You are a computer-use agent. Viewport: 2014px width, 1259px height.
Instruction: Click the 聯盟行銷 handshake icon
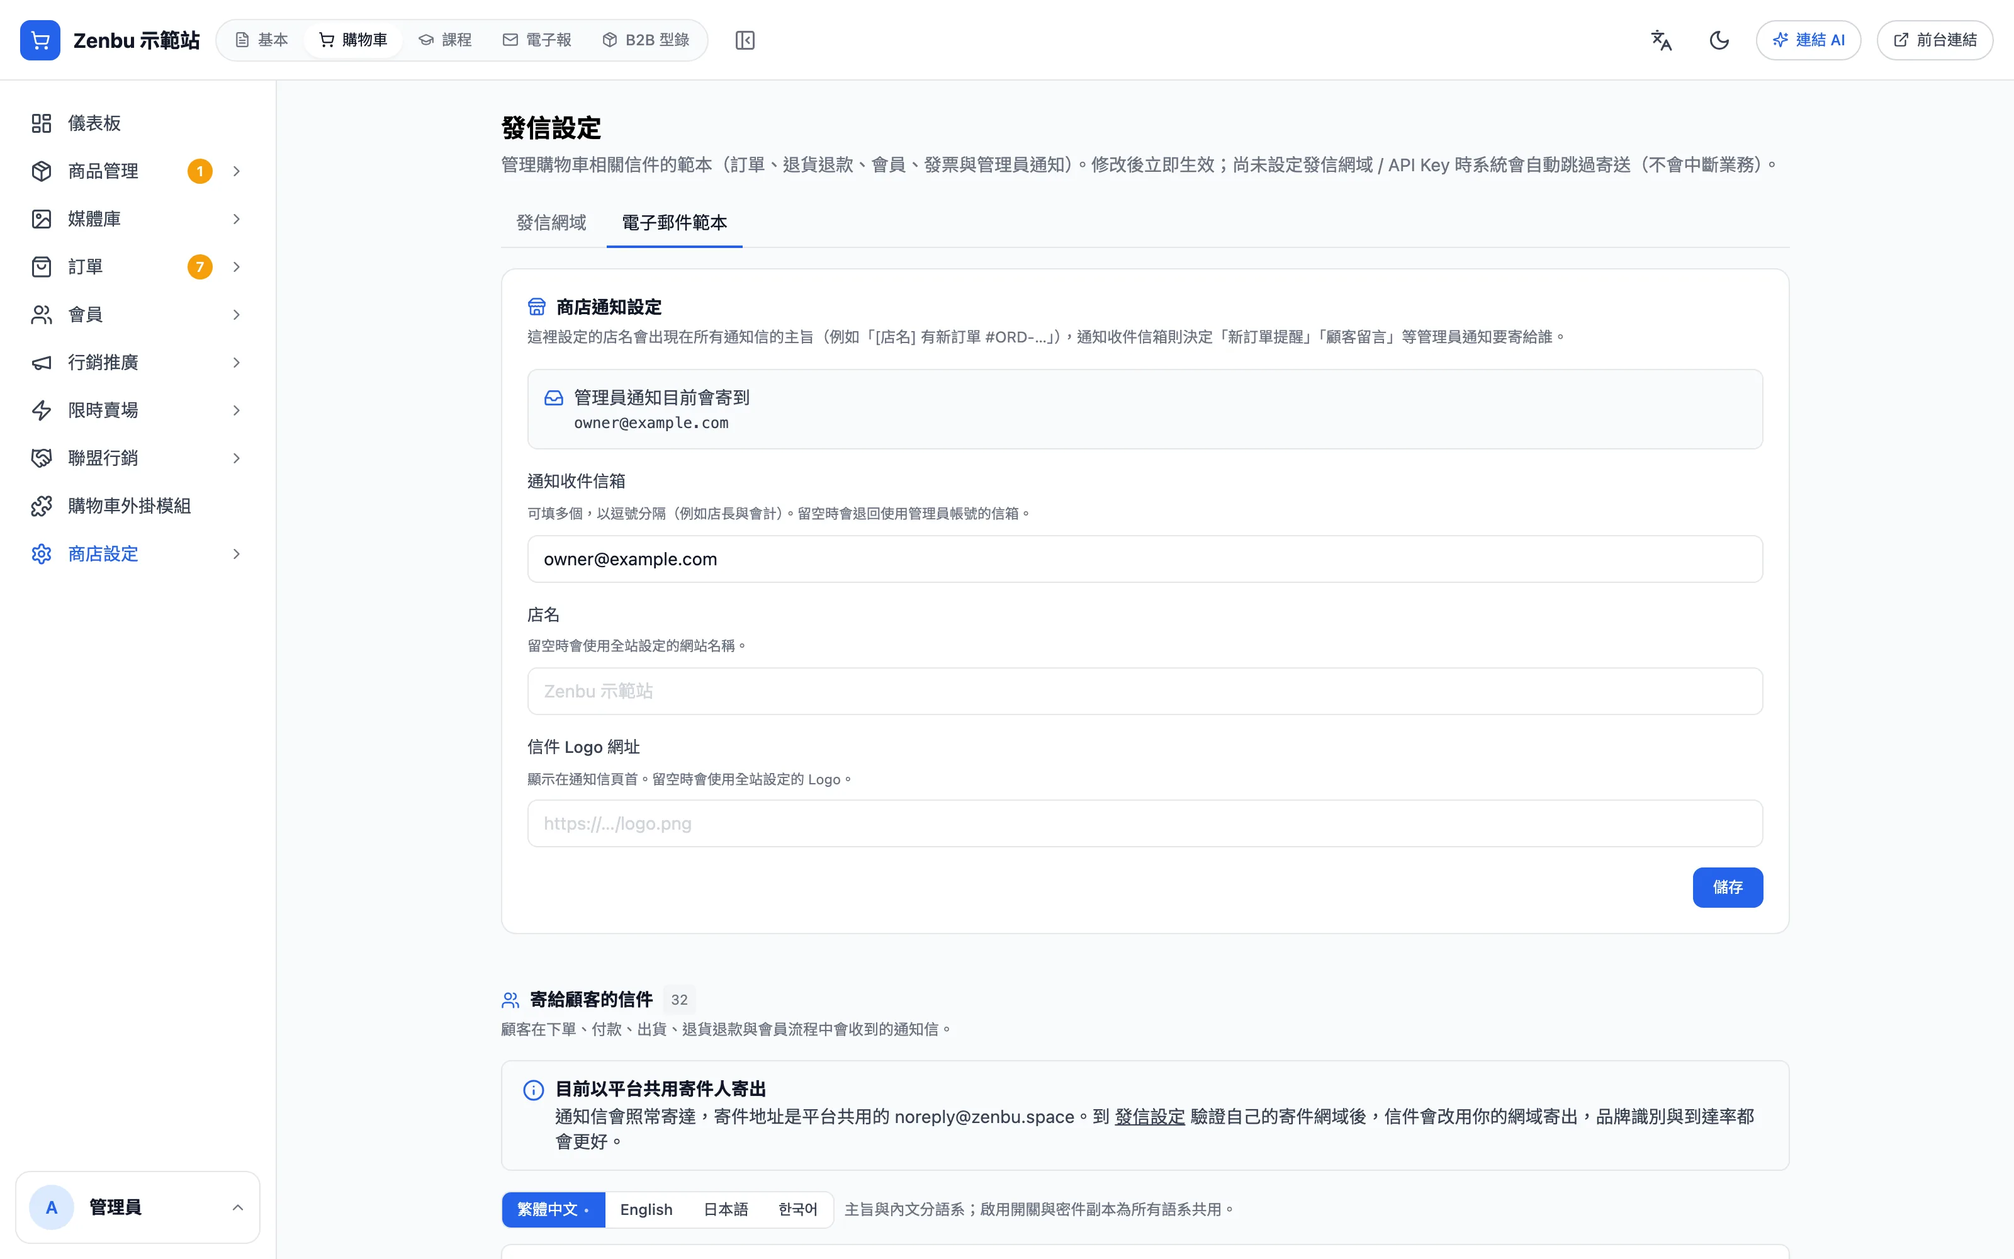[x=42, y=458]
